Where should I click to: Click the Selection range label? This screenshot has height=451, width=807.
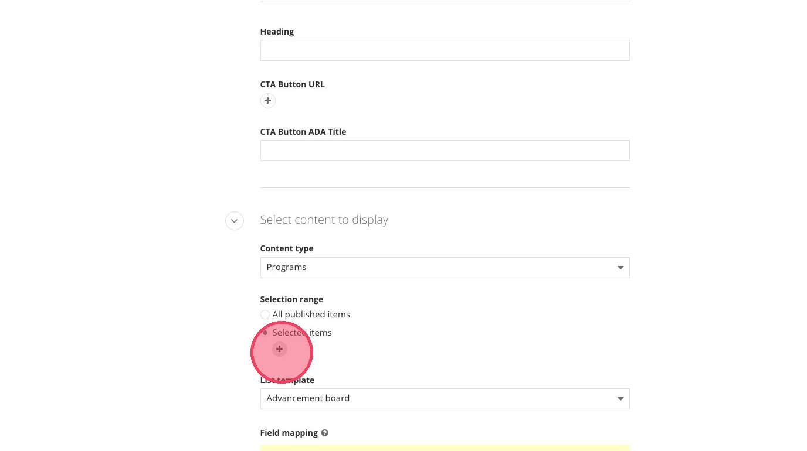(x=291, y=299)
